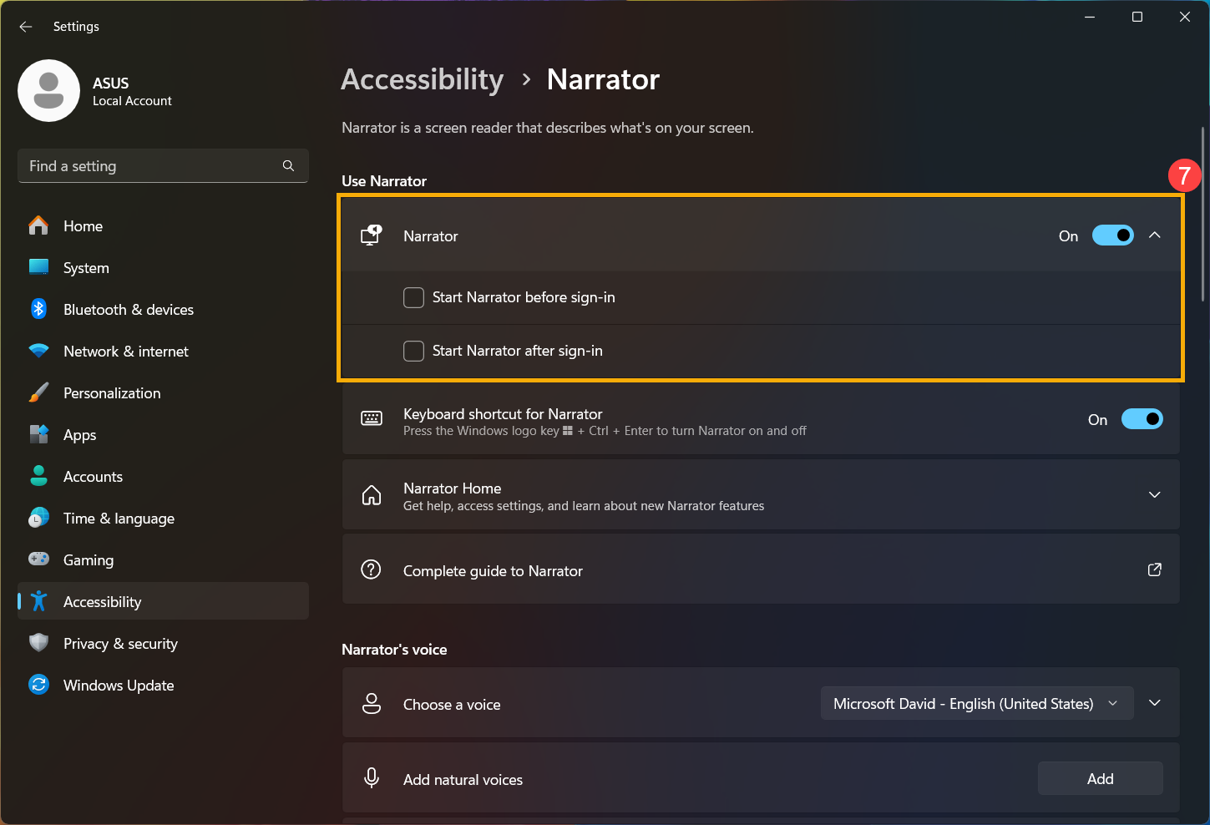The image size is (1210, 825).
Task: Click the search magnifier icon
Action: click(288, 165)
